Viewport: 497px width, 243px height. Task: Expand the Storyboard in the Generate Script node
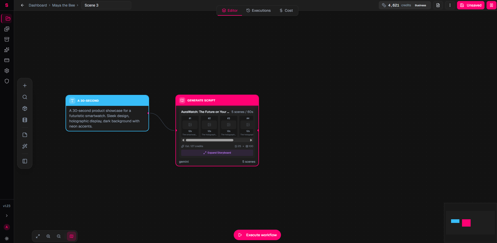pos(217,153)
